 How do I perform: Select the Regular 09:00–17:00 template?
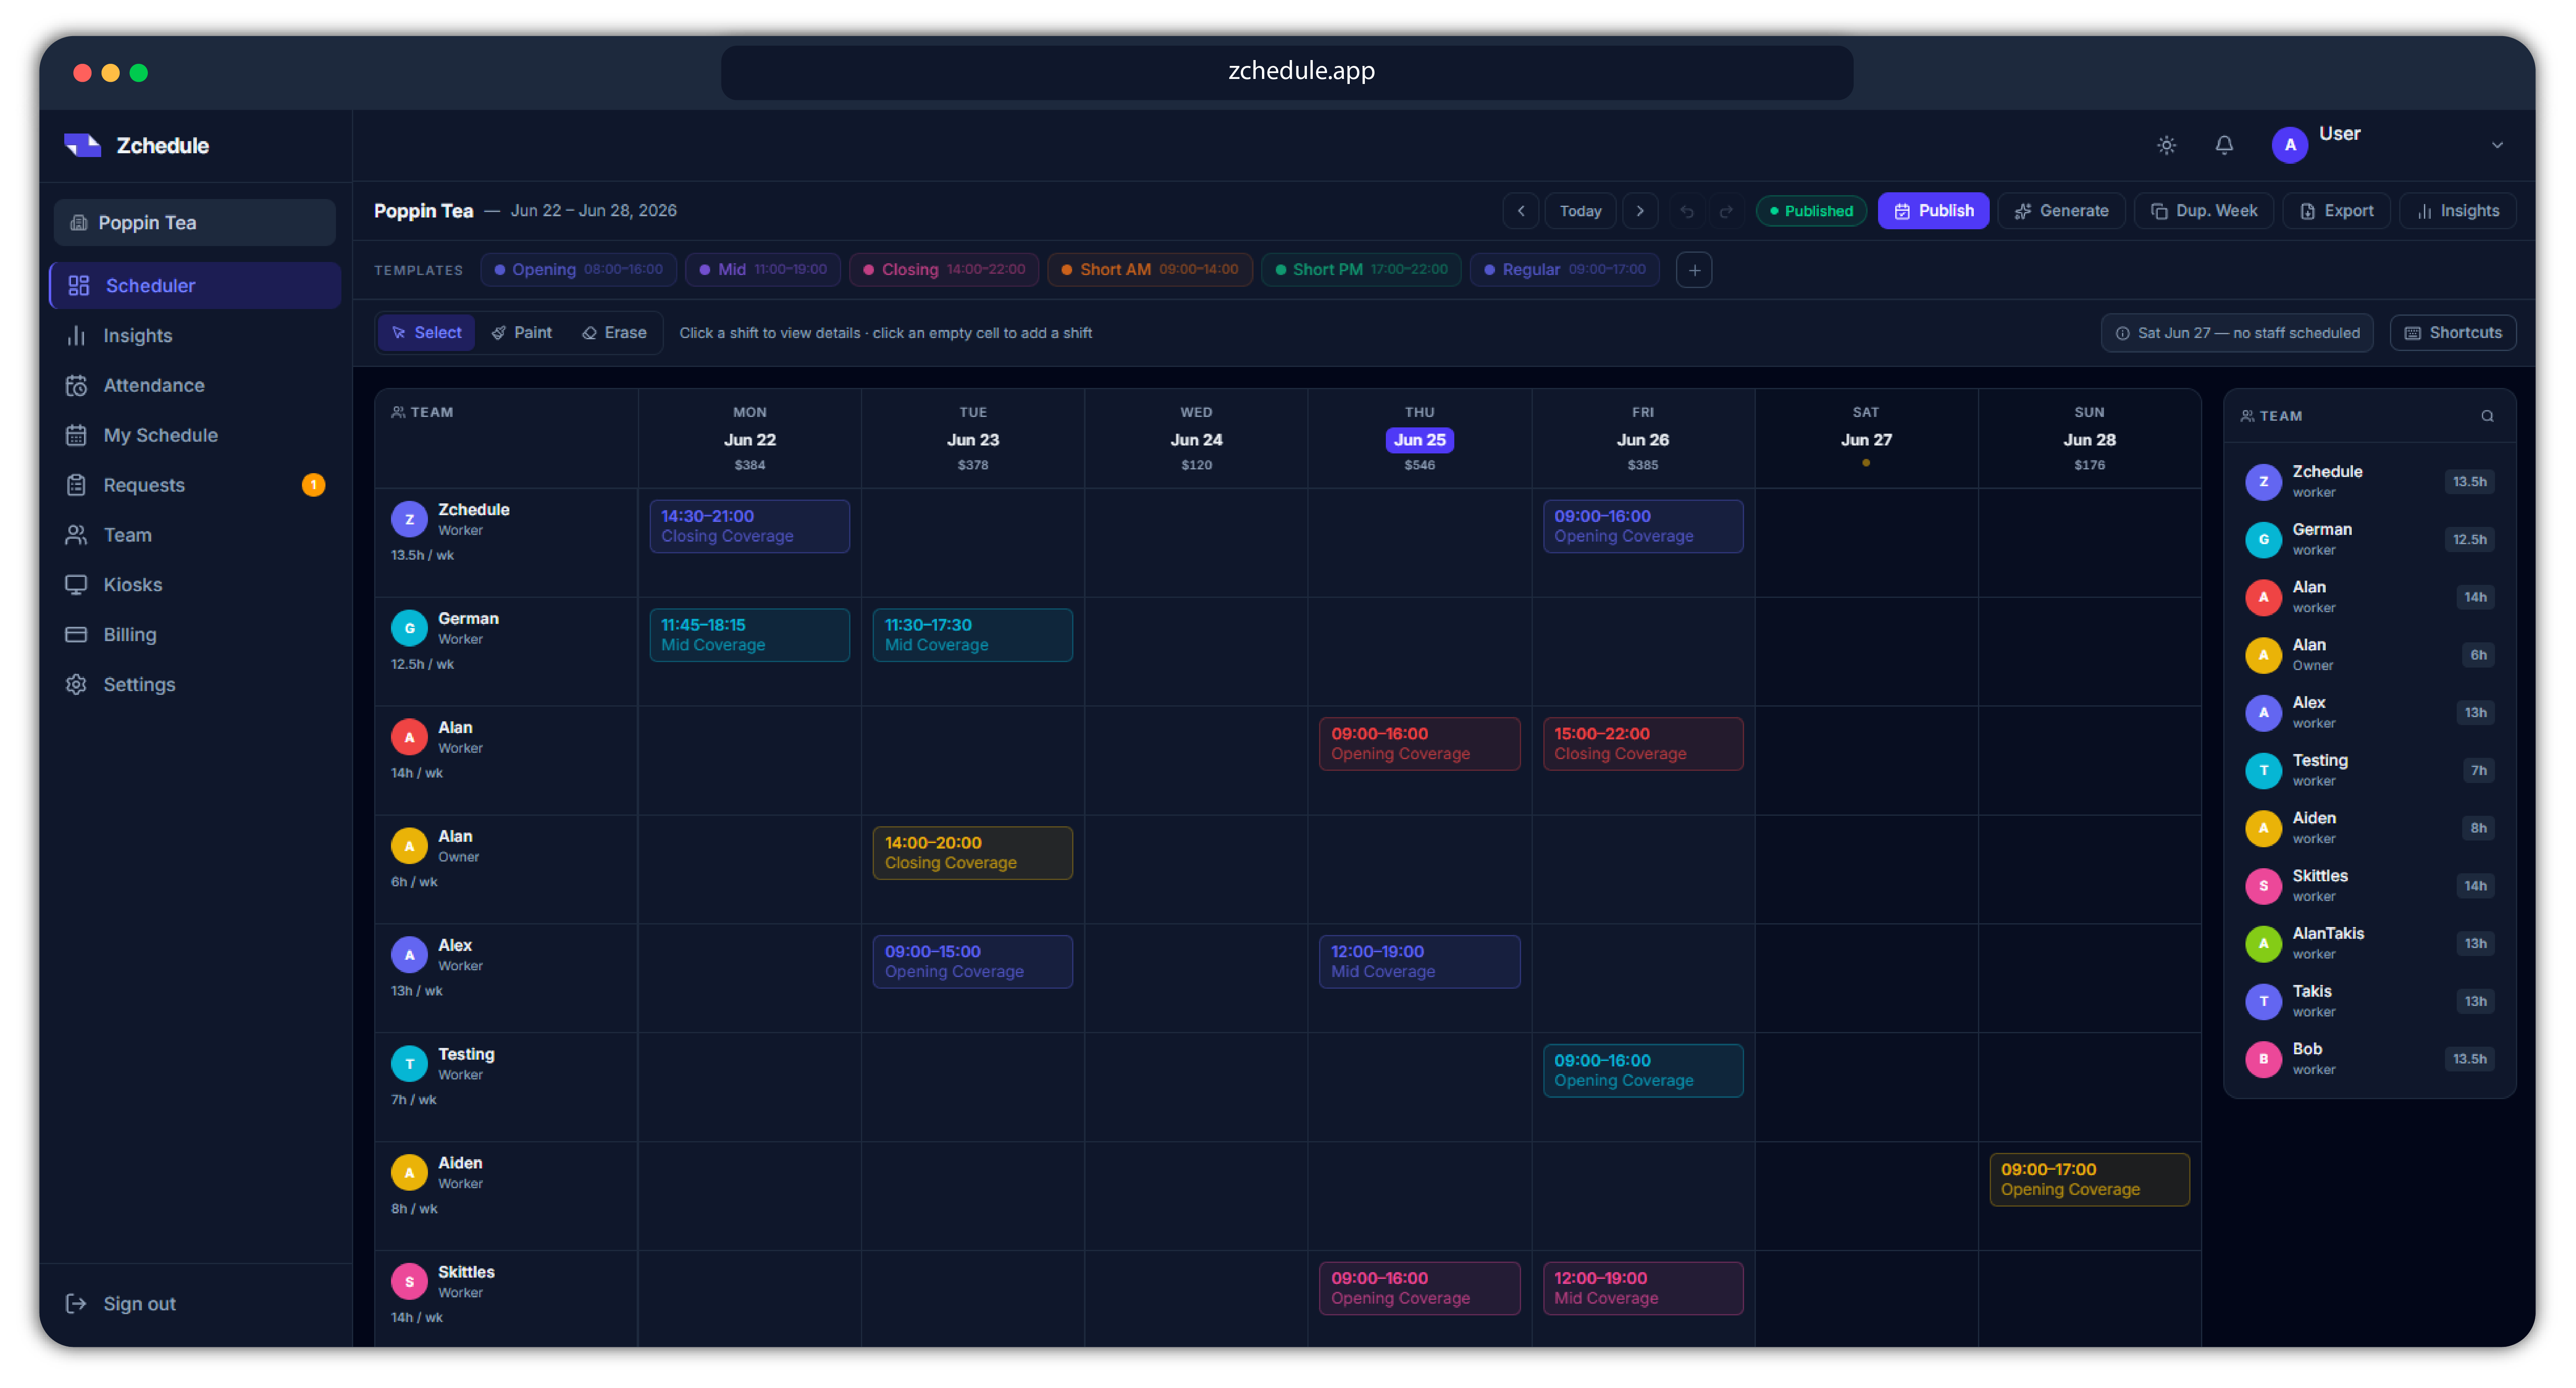1565,270
